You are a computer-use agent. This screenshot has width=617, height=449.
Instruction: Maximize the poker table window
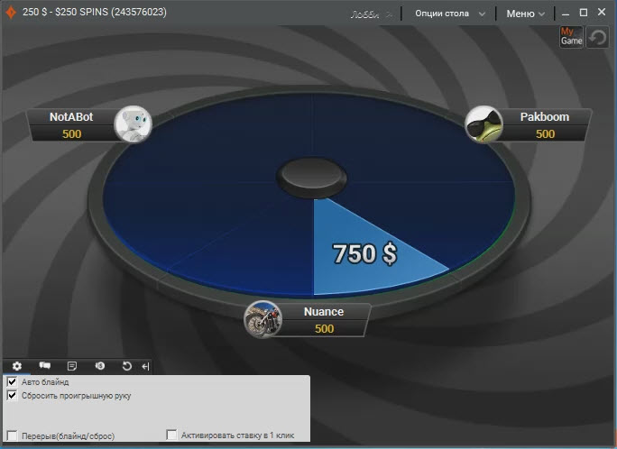click(x=584, y=13)
